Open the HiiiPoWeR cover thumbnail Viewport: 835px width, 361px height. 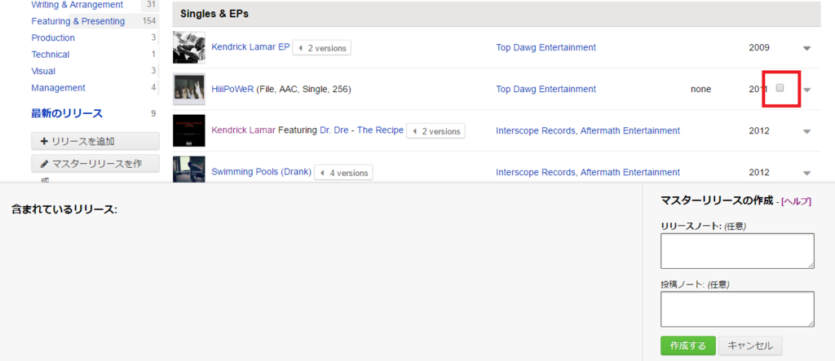pos(189,89)
